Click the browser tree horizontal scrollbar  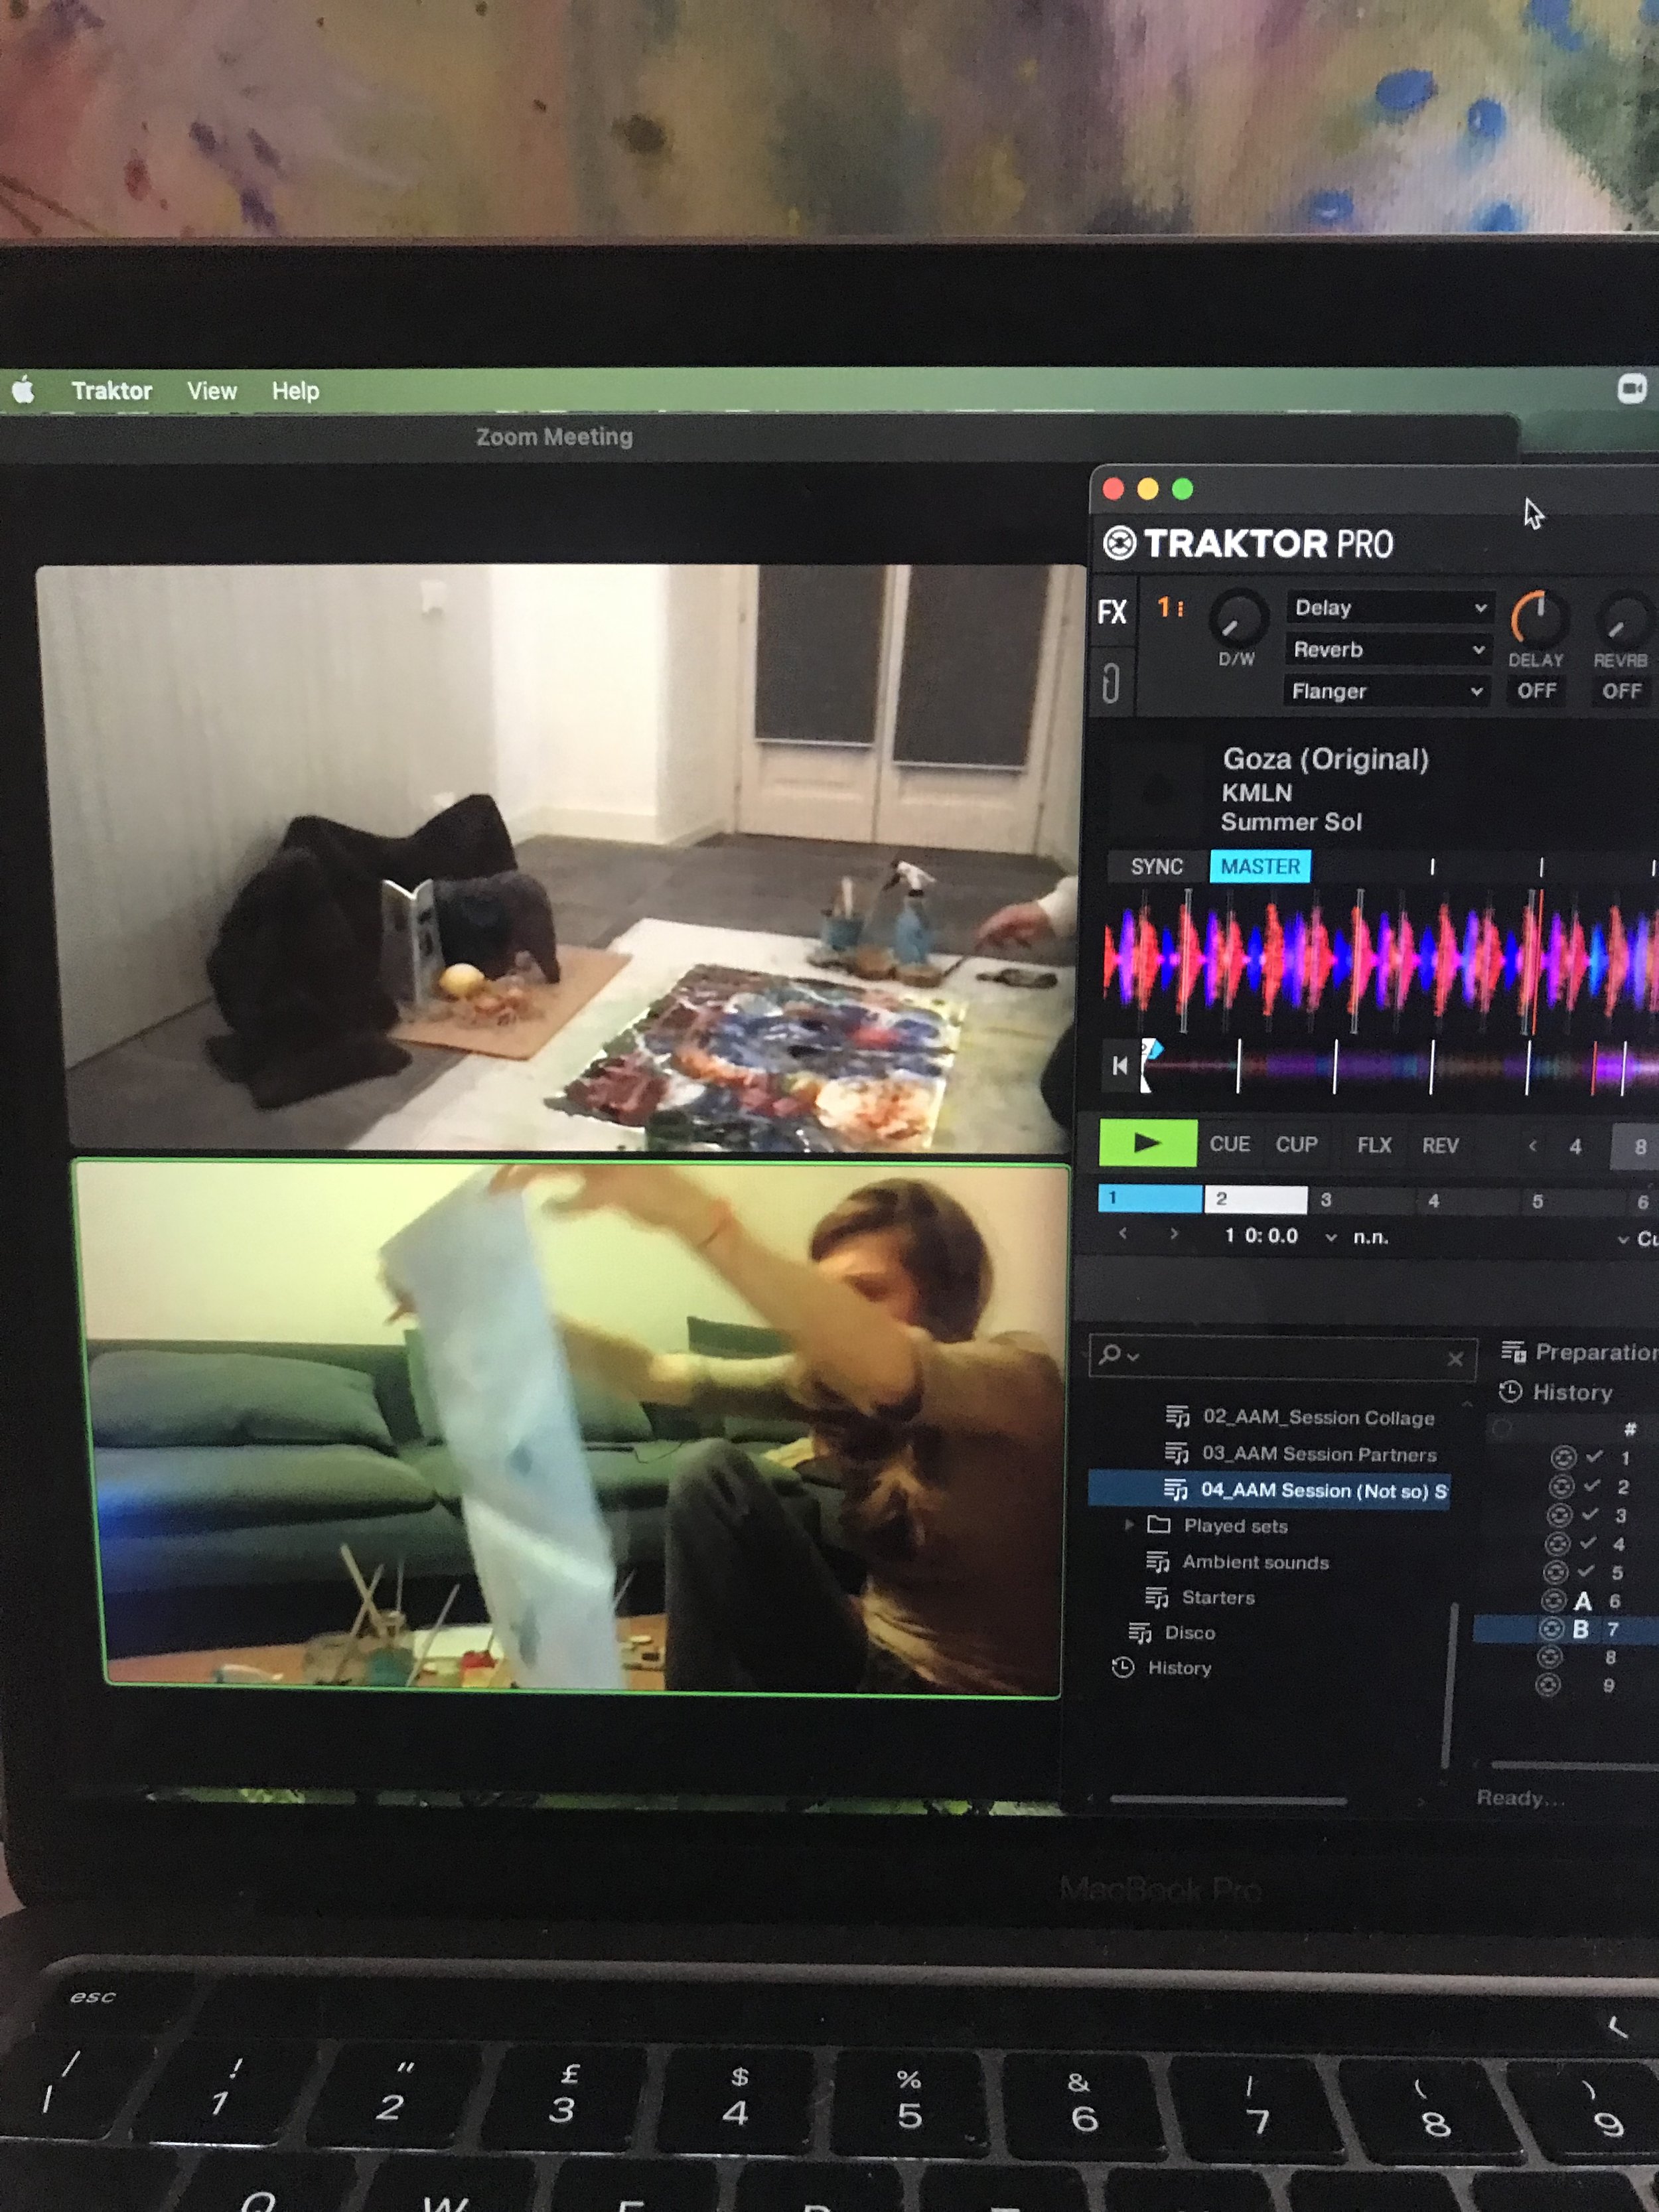tap(1228, 1801)
